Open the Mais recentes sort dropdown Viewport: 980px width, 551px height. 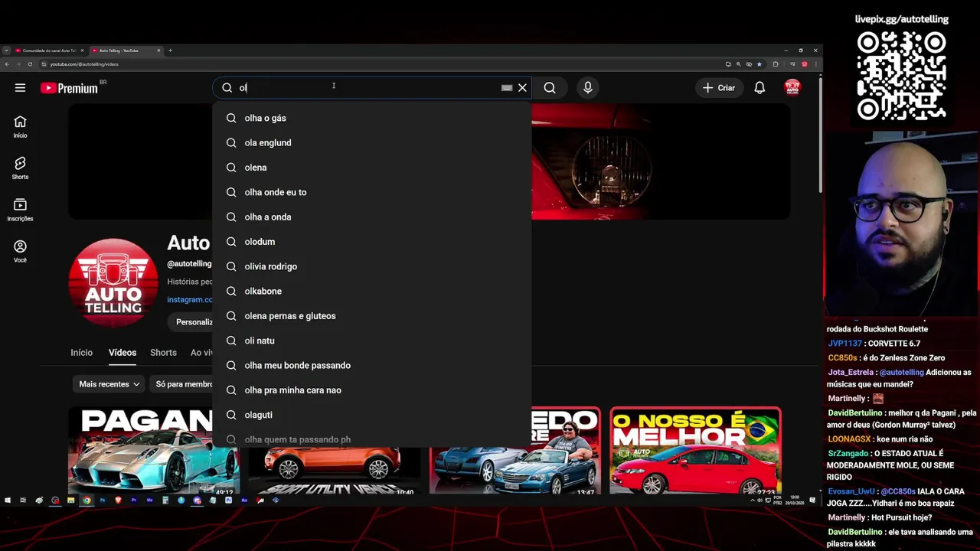109,384
